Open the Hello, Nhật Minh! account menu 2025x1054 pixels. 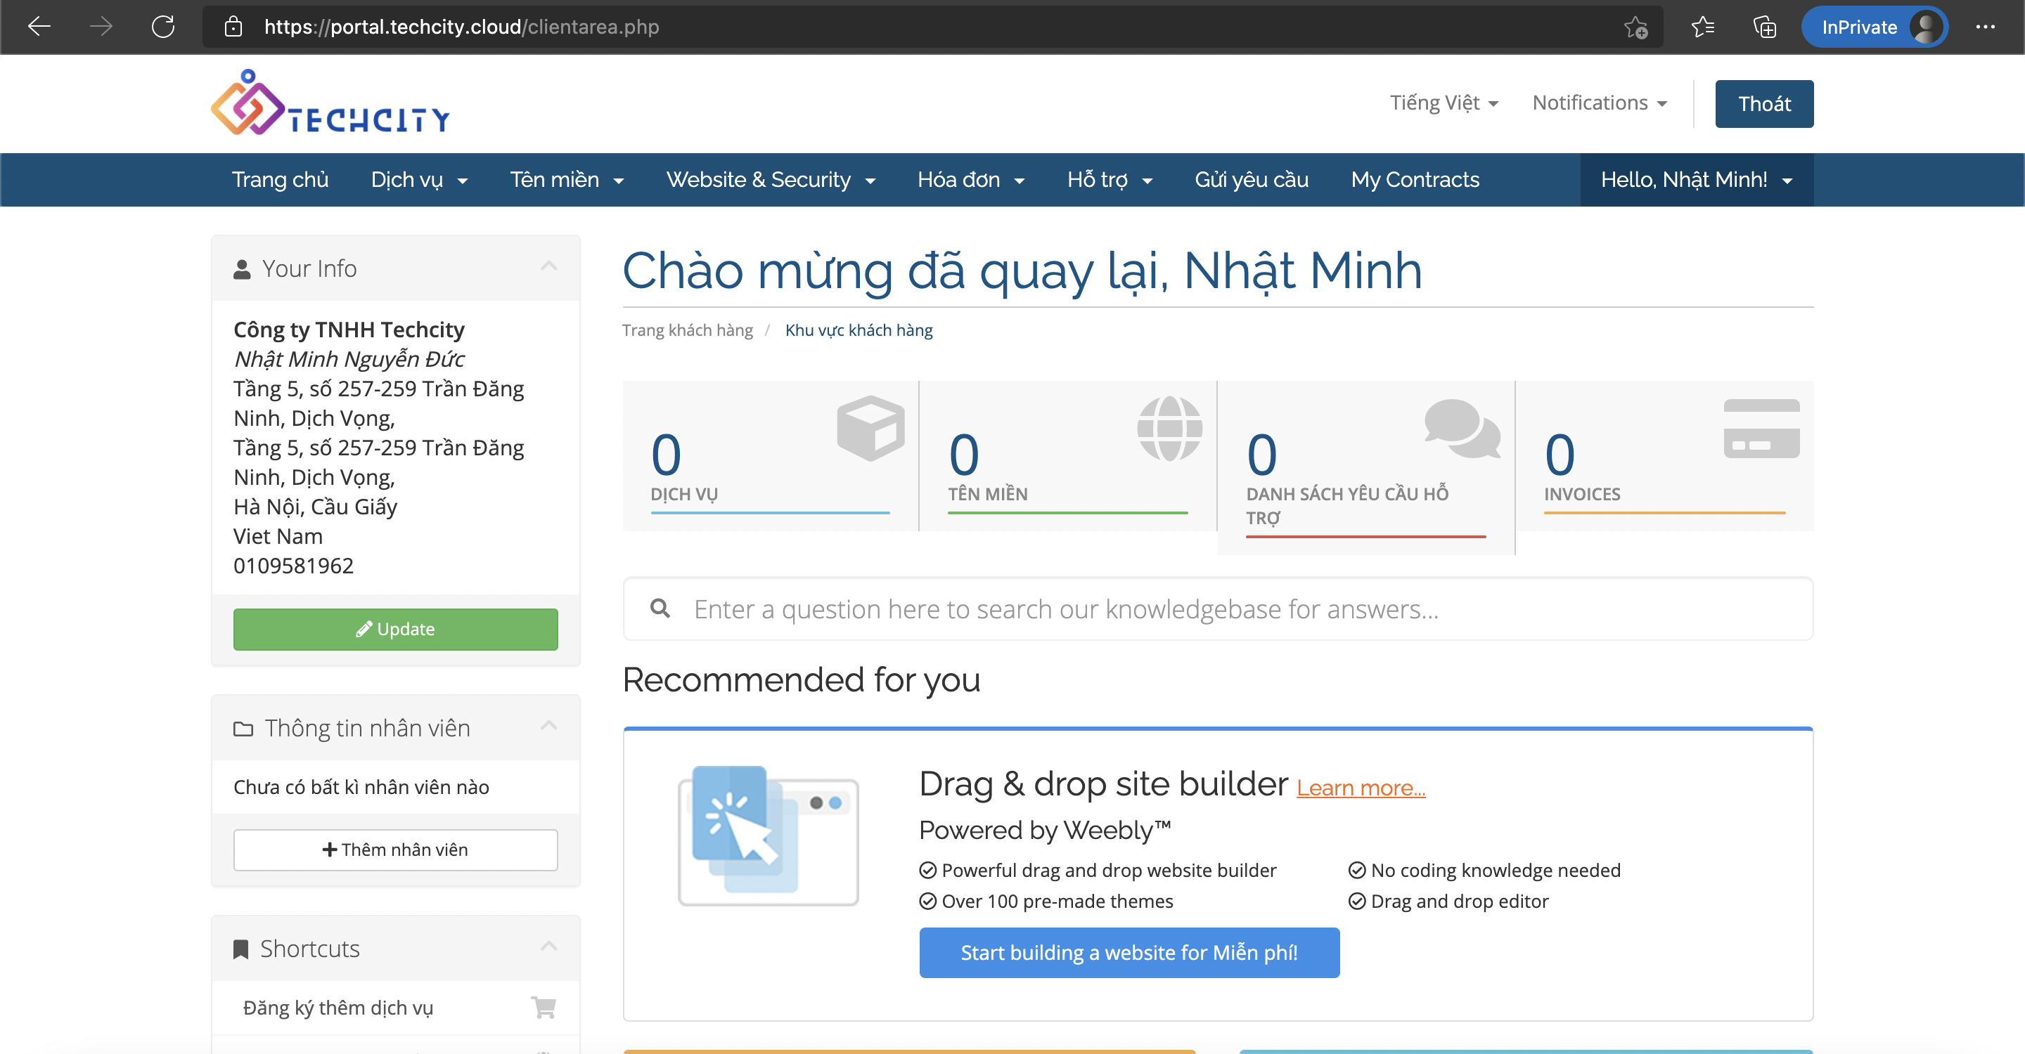coord(1697,180)
